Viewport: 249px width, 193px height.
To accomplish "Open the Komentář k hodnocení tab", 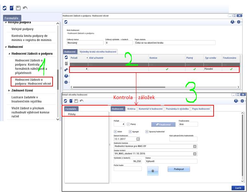I will click(151, 109).
